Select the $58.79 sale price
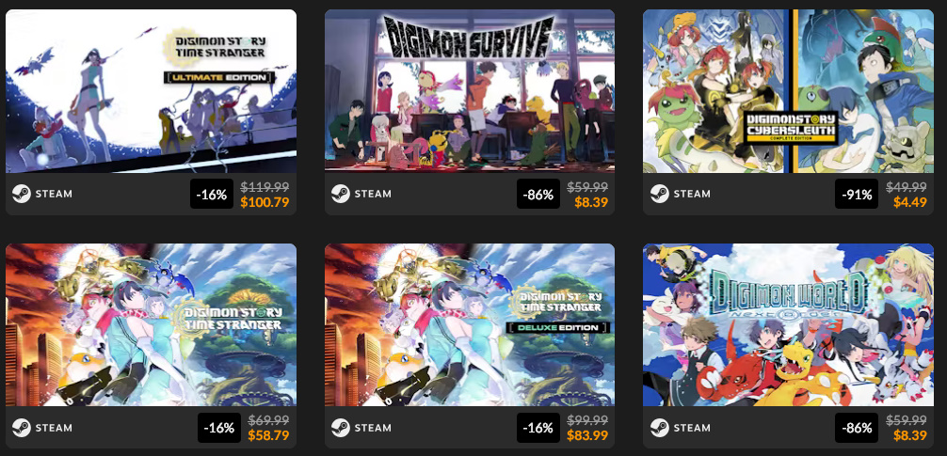This screenshot has width=947, height=456. click(x=268, y=435)
